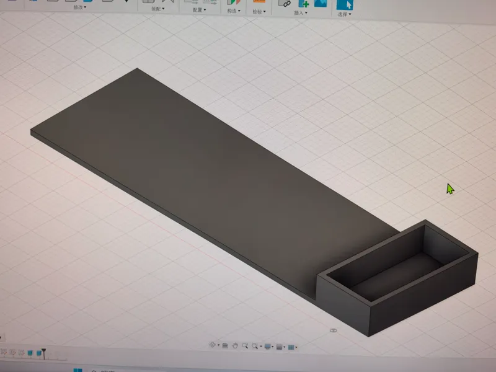Expand the Visual Style dropdown arrow
This screenshot has height=372, width=496.
tap(285, 347)
